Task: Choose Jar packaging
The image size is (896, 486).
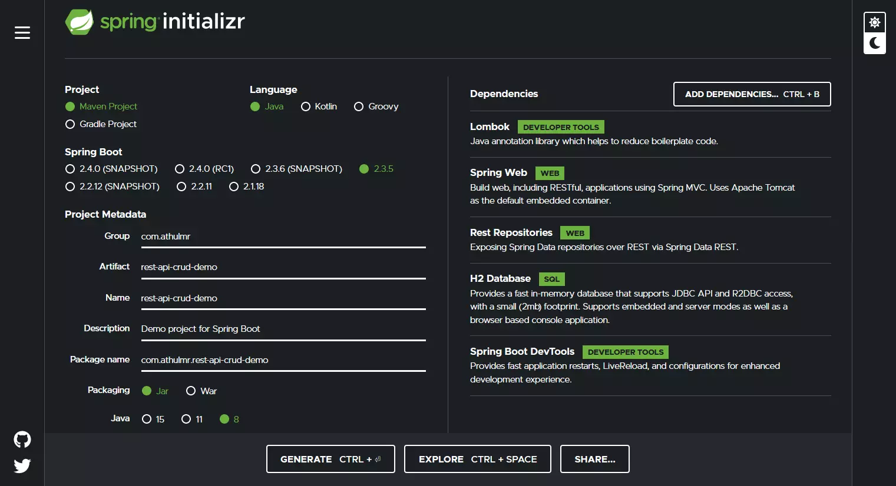Action: point(155,391)
